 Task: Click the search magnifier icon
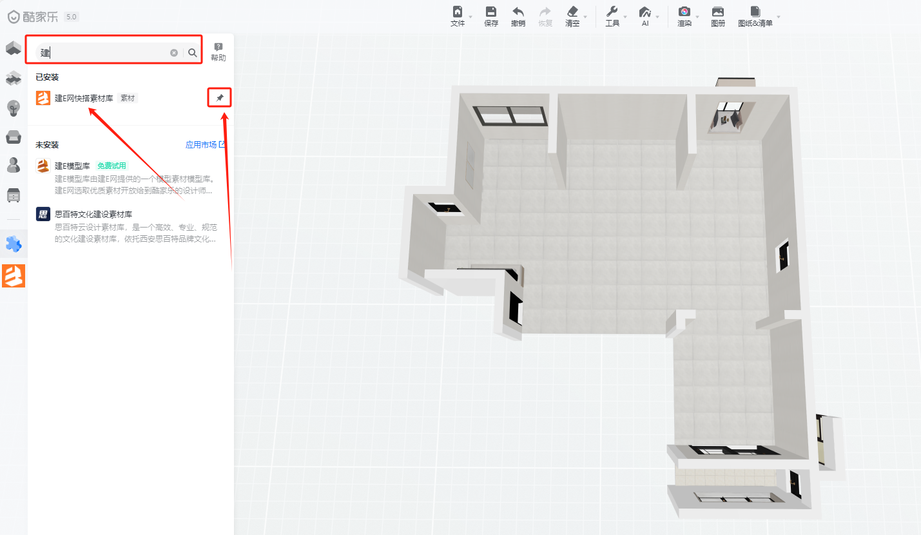(x=193, y=53)
